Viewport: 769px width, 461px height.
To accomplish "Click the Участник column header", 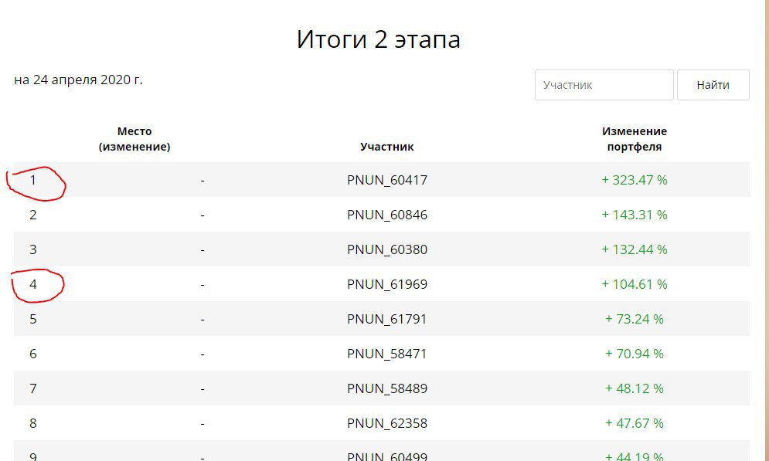I will click(x=387, y=147).
